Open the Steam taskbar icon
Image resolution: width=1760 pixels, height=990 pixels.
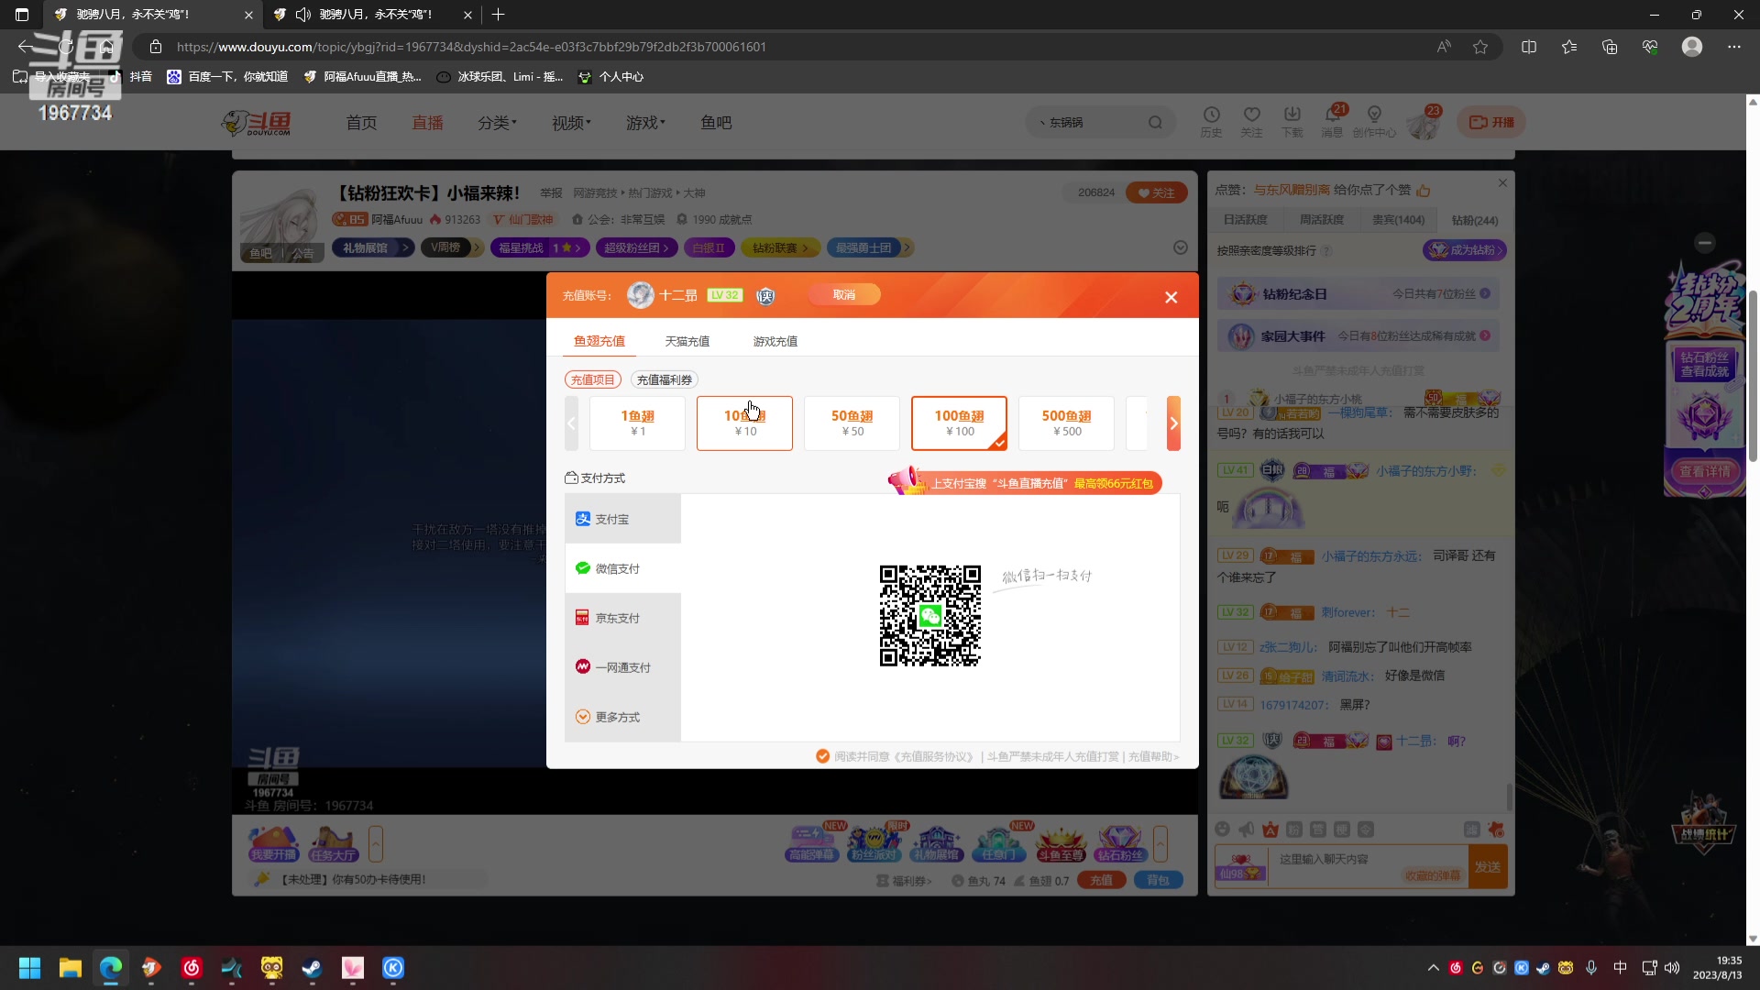coord(312,968)
